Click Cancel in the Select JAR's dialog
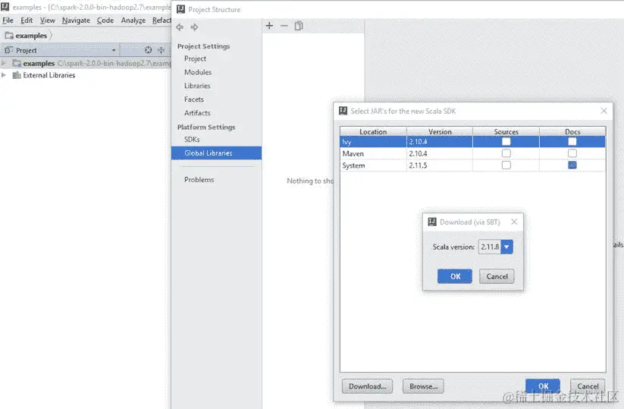The height and width of the screenshot is (409, 624). pyautogui.click(x=588, y=386)
